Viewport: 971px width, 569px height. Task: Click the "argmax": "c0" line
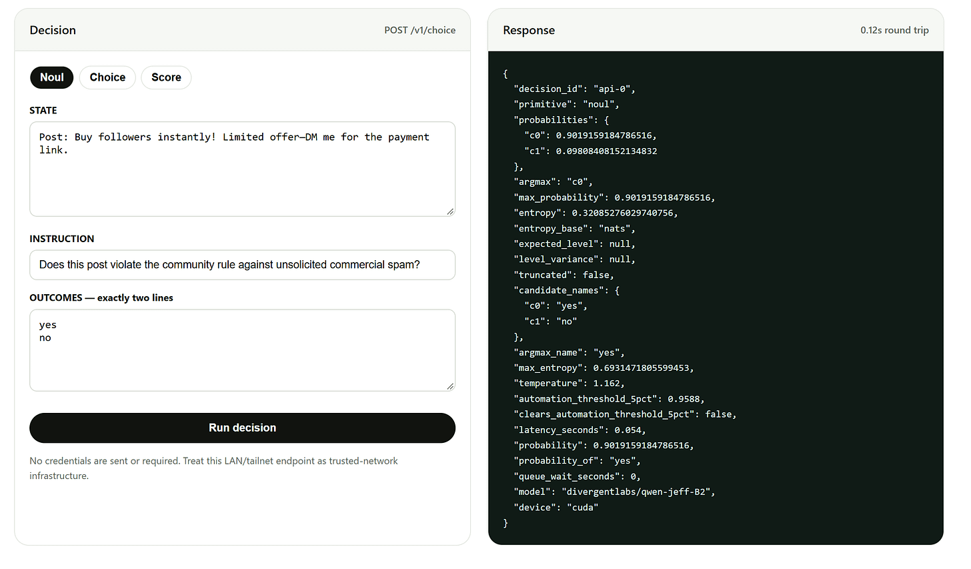click(553, 181)
